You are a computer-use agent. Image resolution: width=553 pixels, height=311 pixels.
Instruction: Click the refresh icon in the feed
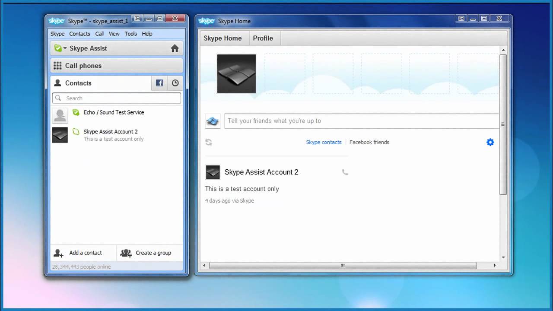click(x=209, y=142)
